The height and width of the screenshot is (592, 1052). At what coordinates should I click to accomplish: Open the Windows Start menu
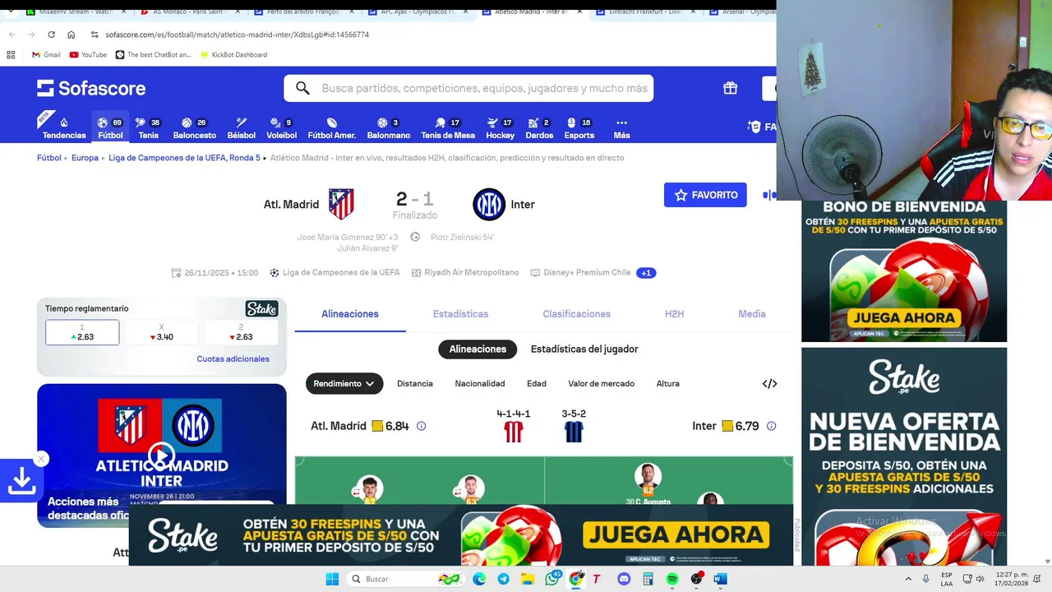(332, 579)
